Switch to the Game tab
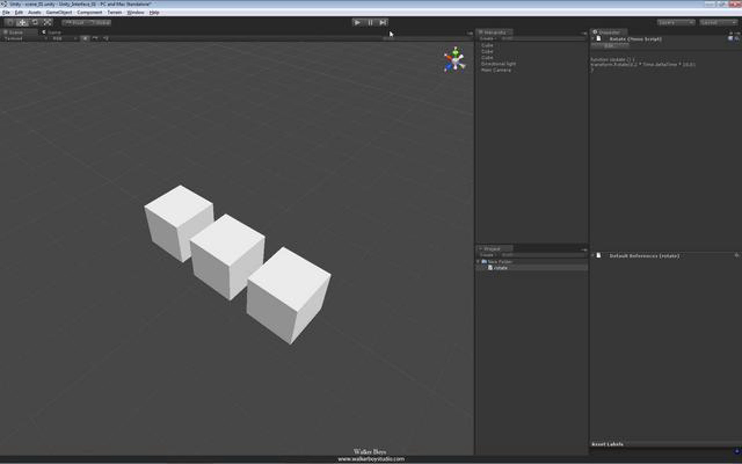The height and width of the screenshot is (464, 742). pyautogui.click(x=52, y=32)
